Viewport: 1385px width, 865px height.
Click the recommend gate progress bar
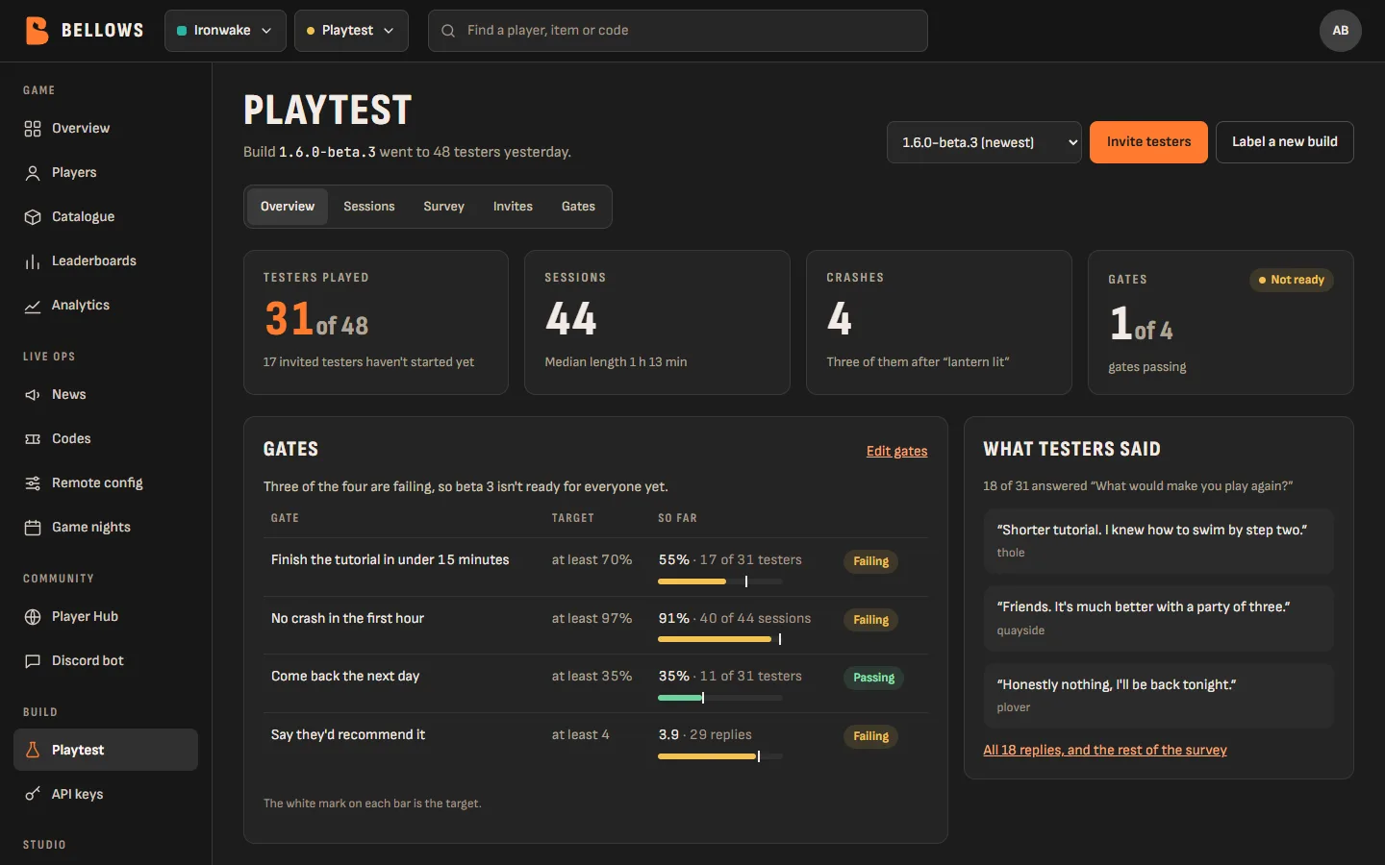[720, 756]
